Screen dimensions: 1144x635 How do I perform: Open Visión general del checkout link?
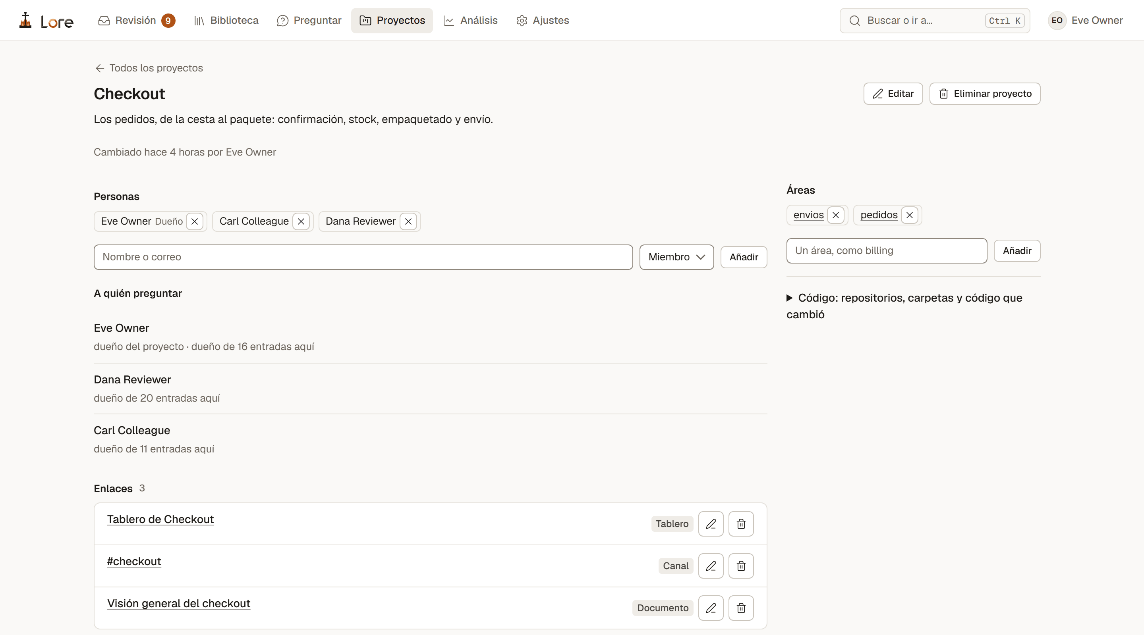click(x=178, y=604)
